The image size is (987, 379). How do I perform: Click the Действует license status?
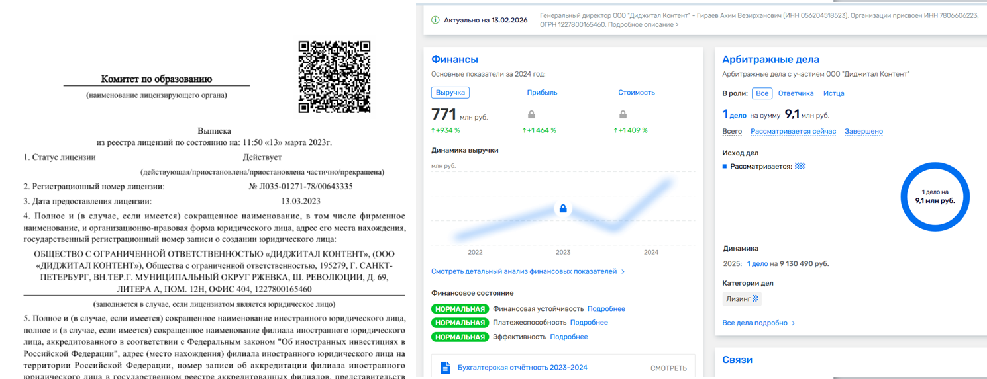(262, 157)
